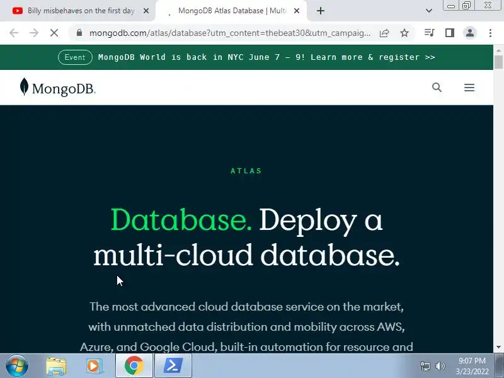The width and height of the screenshot is (504, 378).
Task: Open a new browser tab
Action: 321,11
